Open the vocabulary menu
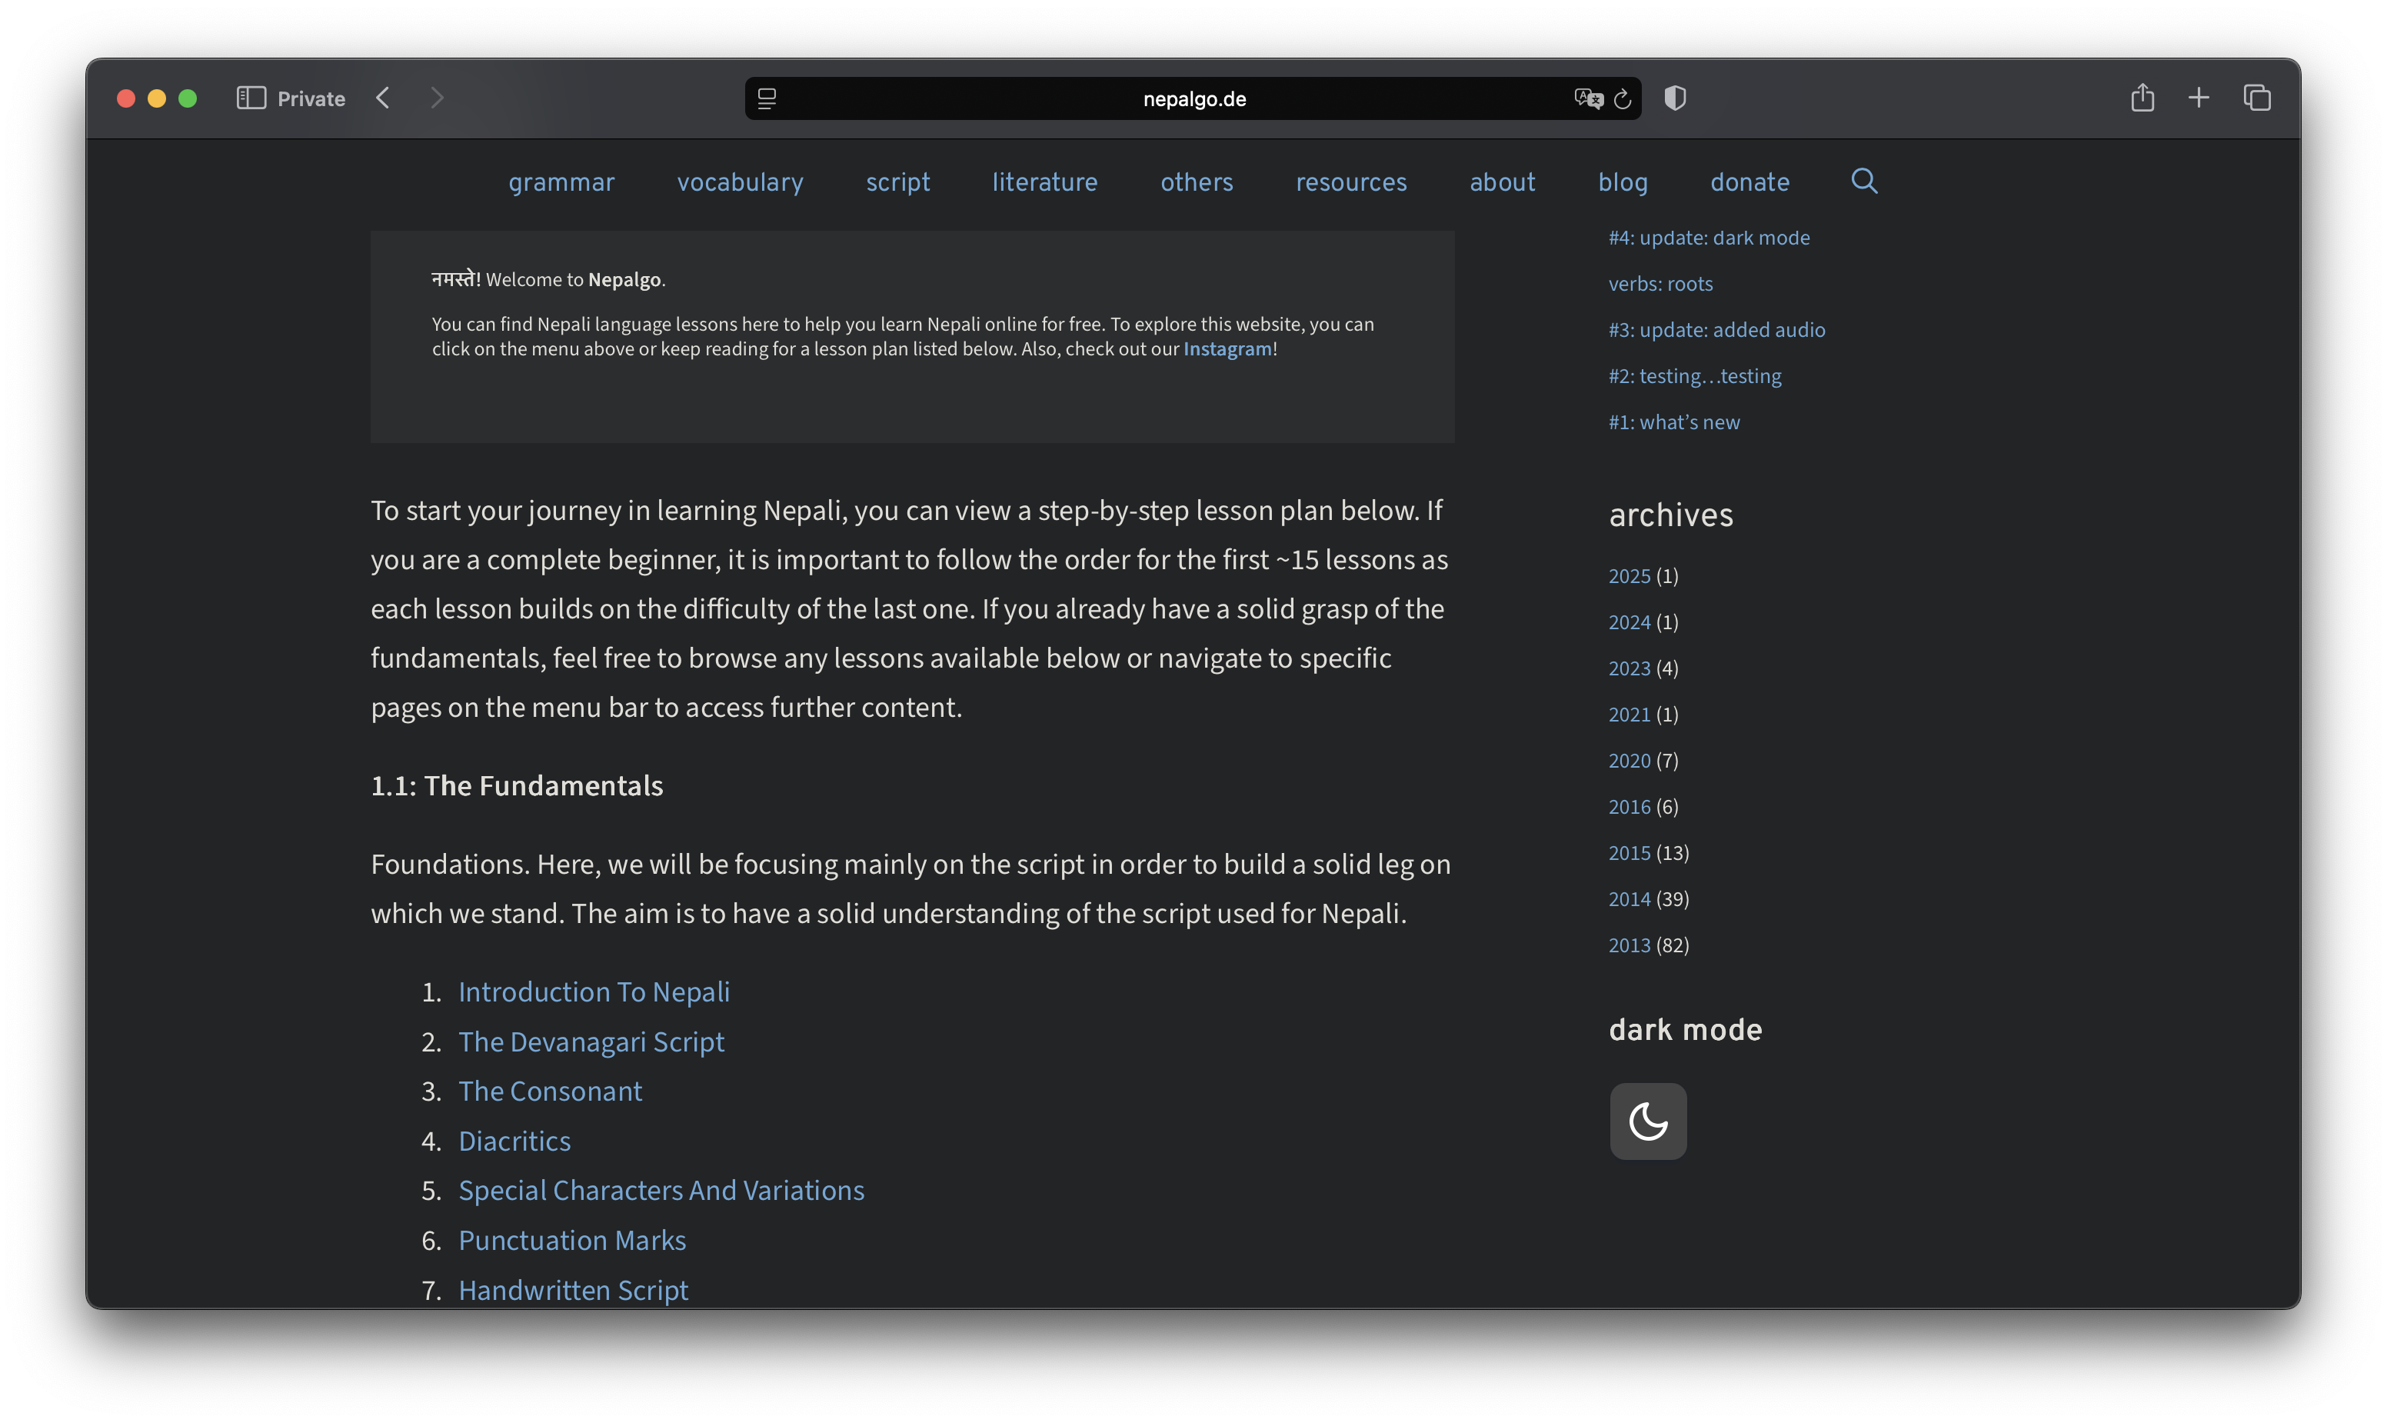Screen dimensions: 2387x1423 (740, 182)
